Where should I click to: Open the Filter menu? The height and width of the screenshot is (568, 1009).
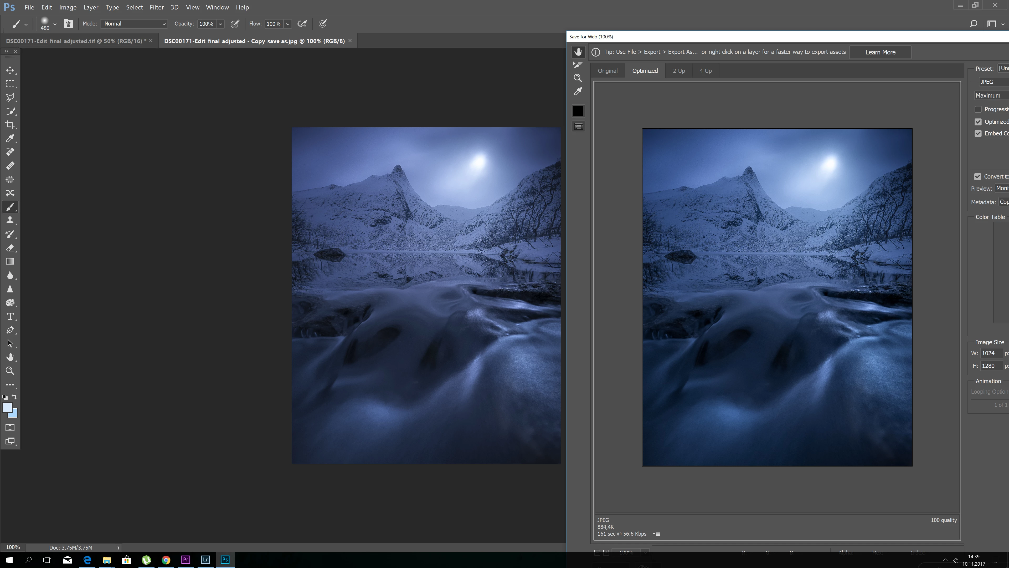[156, 7]
